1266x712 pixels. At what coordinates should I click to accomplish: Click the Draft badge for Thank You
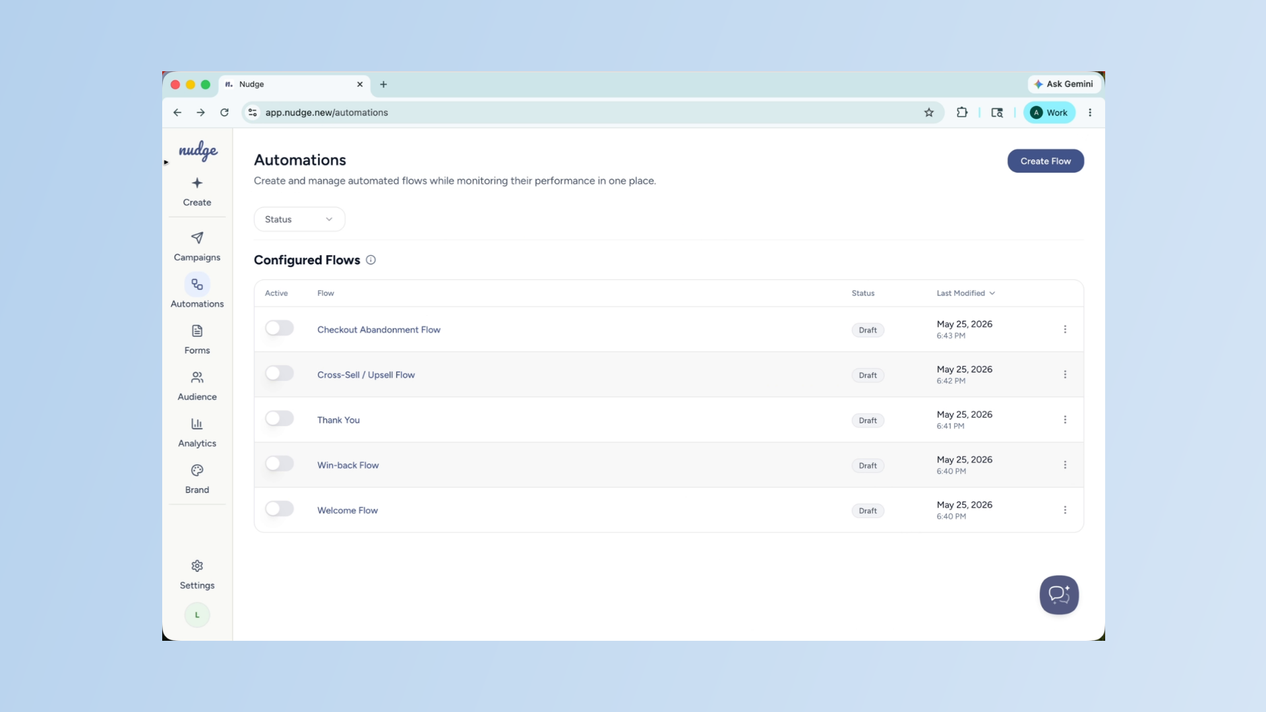tap(868, 421)
